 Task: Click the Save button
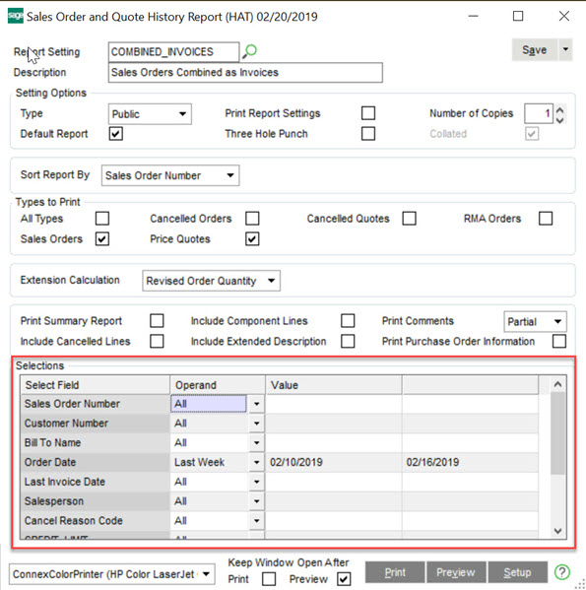pos(535,49)
